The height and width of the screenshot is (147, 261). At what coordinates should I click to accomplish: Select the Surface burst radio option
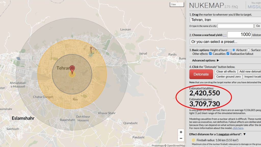pyautogui.click(x=249, y=50)
